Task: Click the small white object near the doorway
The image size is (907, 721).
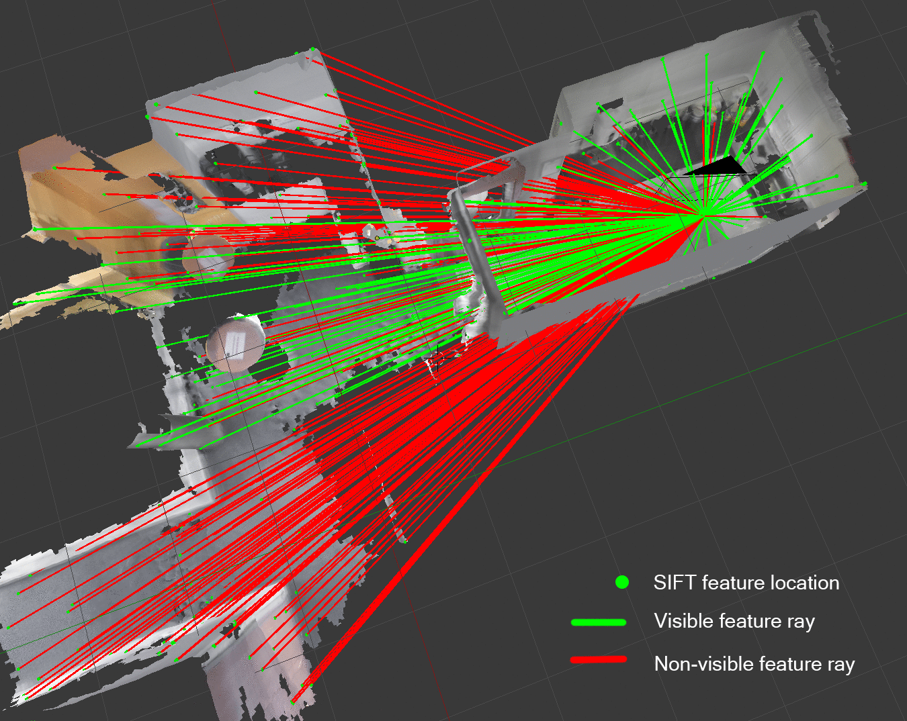Action: click(370, 232)
